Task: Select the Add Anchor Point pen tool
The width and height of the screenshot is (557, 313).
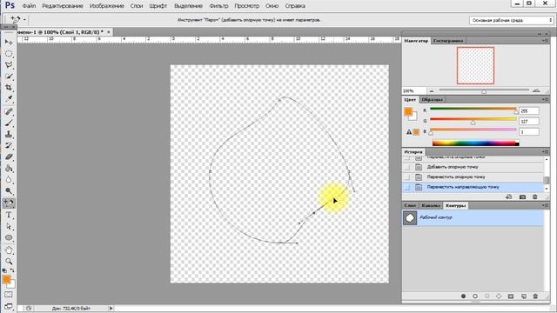Action: pyautogui.click(x=9, y=203)
